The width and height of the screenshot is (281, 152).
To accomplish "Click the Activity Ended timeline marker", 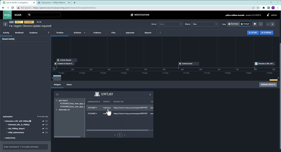I will pyautogui.click(x=189, y=64).
